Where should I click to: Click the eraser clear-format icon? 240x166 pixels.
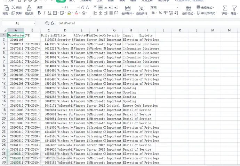(83, 13)
